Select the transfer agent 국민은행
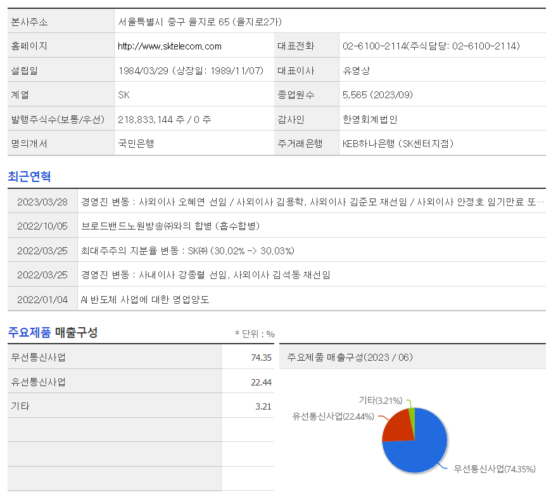The image size is (551, 492). [x=136, y=143]
